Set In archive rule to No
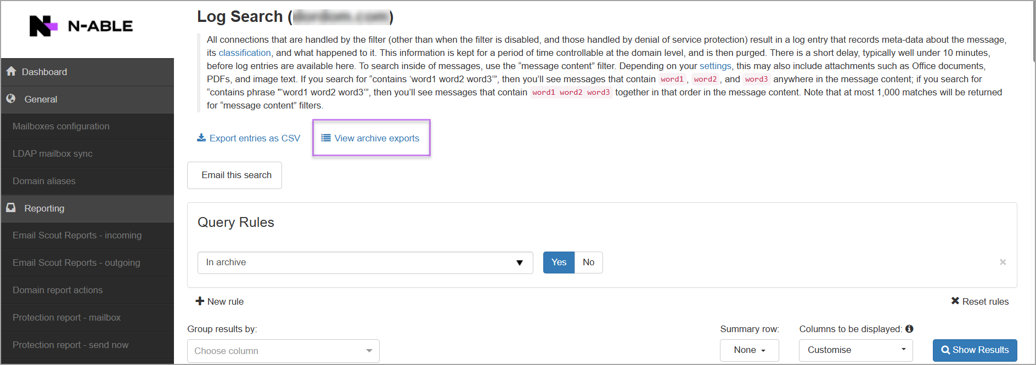 (x=588, y=263)
